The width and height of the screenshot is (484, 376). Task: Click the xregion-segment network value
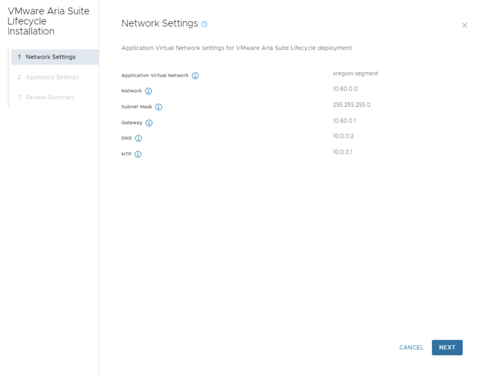[x=355, y=74]
